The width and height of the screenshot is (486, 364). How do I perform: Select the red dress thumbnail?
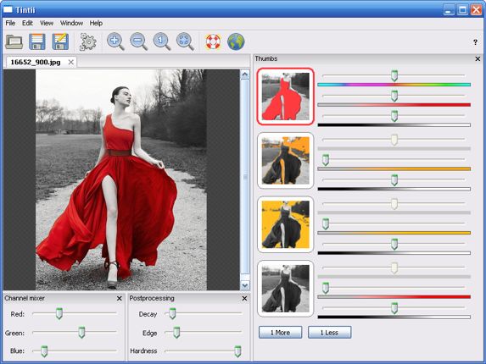(x=286, y=97)
